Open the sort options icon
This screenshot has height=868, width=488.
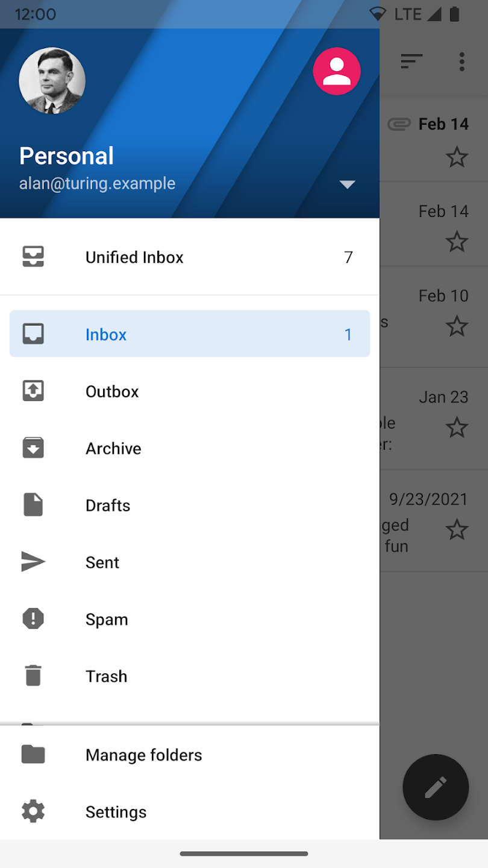411,61
